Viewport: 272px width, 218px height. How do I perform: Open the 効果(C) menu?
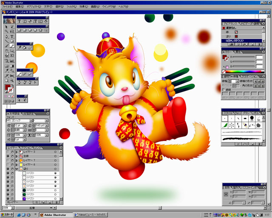(x=84, y=7)
